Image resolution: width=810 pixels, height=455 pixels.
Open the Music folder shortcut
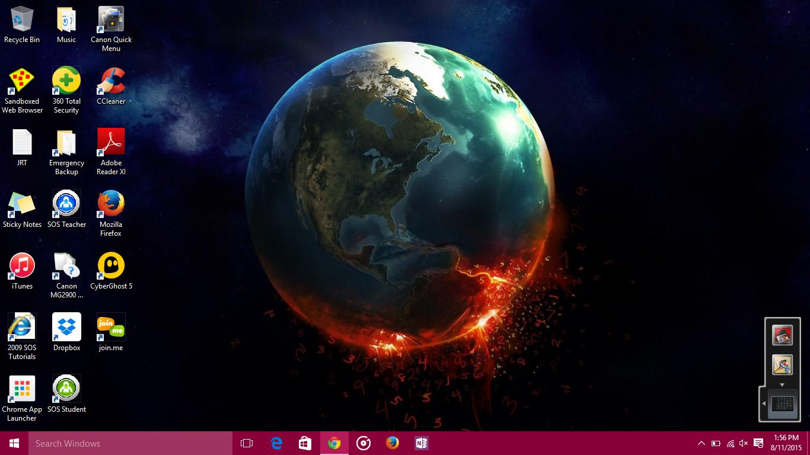click(x=66, y=25)
